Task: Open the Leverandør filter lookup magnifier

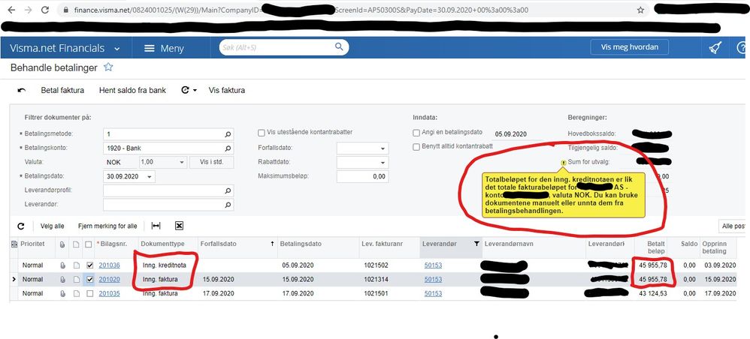Action: 228,205
